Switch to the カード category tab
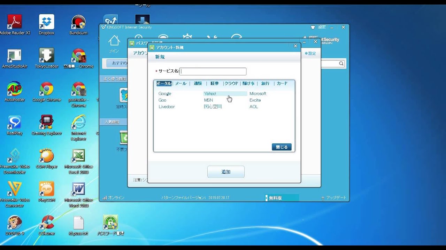 [282, 83]
